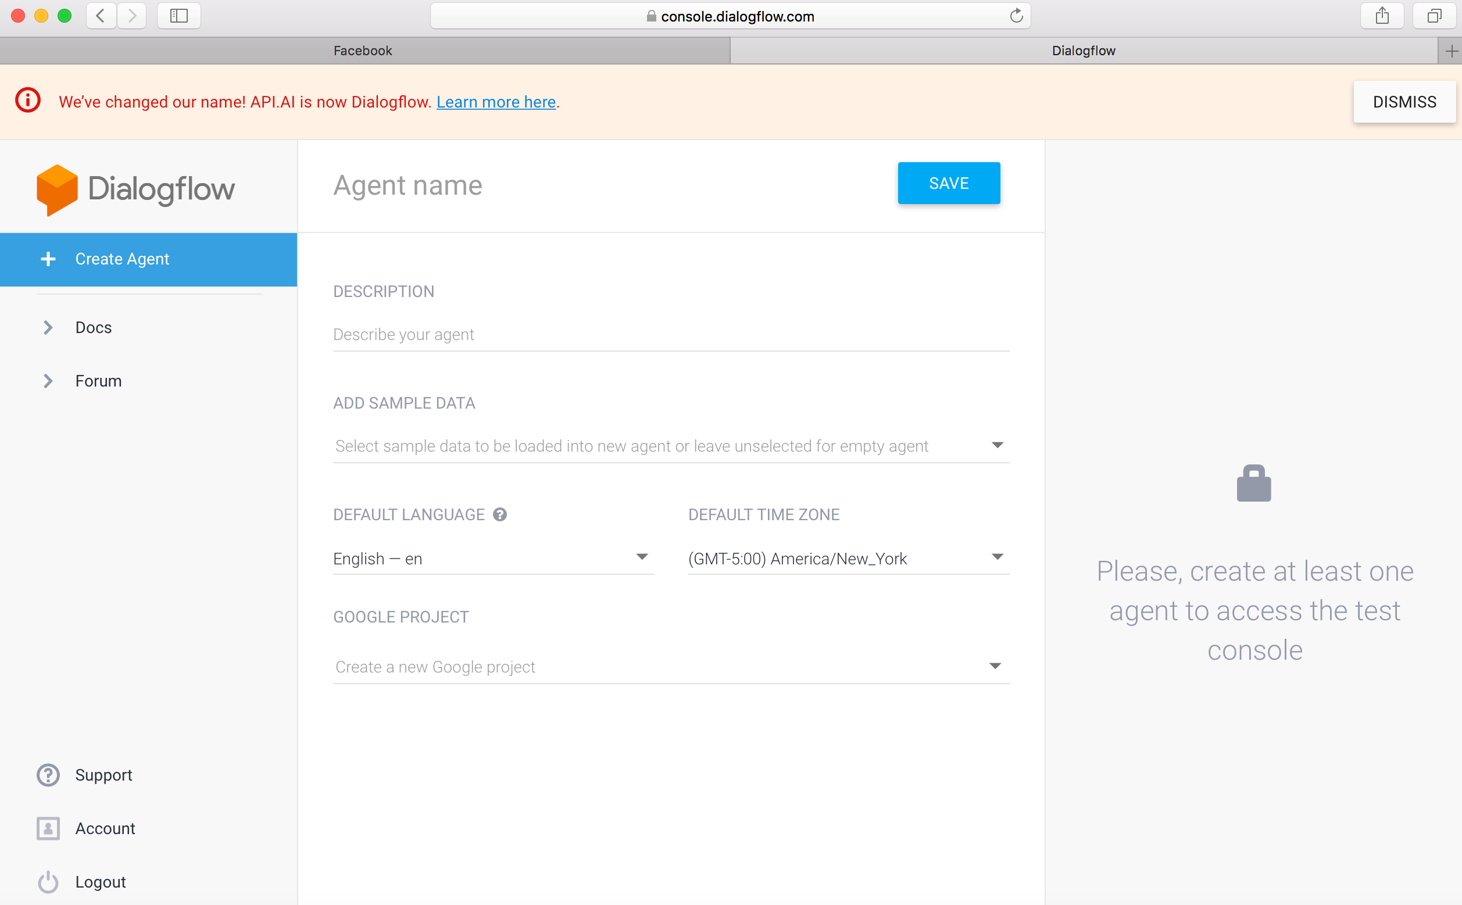Viewport: 1462px width, 905px height.
Task: Reload the page with the refresh icon
Action: point(1016,16)
